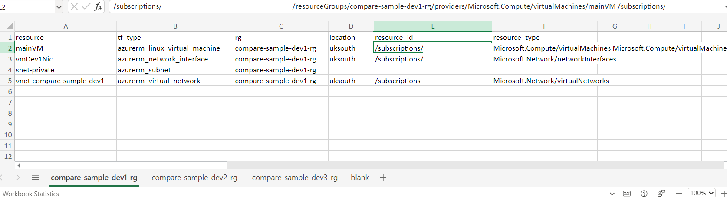Screen dimensions: 727x197
Task: Click the feedback icon in status bar
Action: [x=661, y=194]
